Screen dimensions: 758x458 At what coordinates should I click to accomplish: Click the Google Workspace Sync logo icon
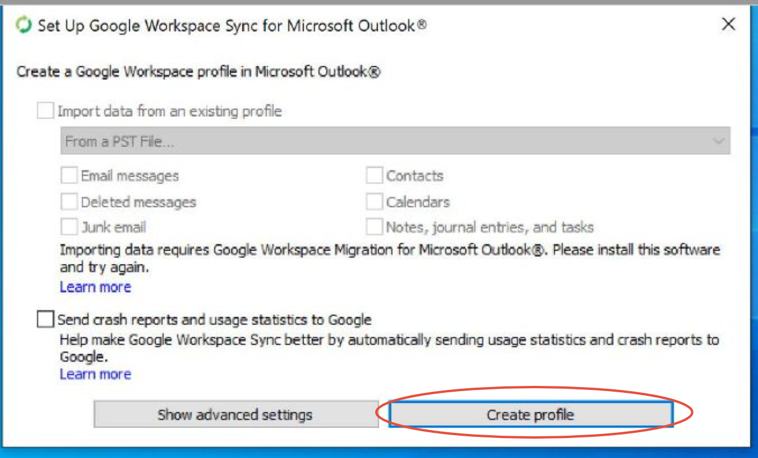click(24, 25)
